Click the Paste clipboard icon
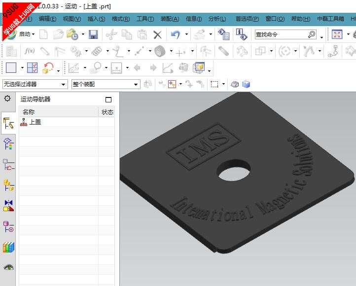Viewport: 356px width, 286px height. point(142,34)
